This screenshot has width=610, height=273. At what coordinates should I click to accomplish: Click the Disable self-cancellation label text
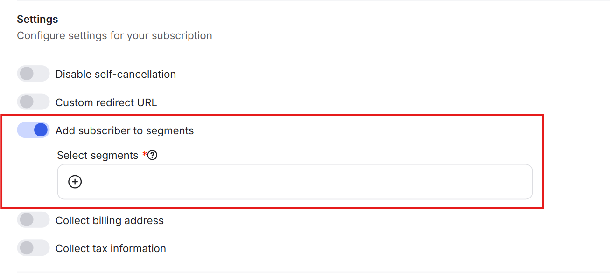coord(116,74)
